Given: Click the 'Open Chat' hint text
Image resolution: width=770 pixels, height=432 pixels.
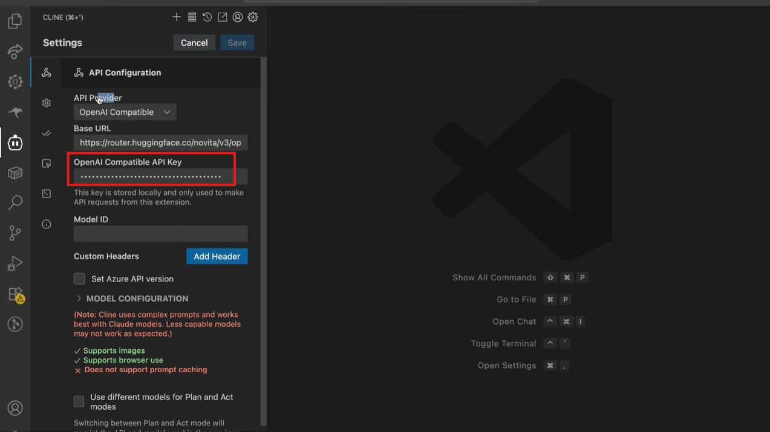Looking at the screenshot, I should [515, 321].
